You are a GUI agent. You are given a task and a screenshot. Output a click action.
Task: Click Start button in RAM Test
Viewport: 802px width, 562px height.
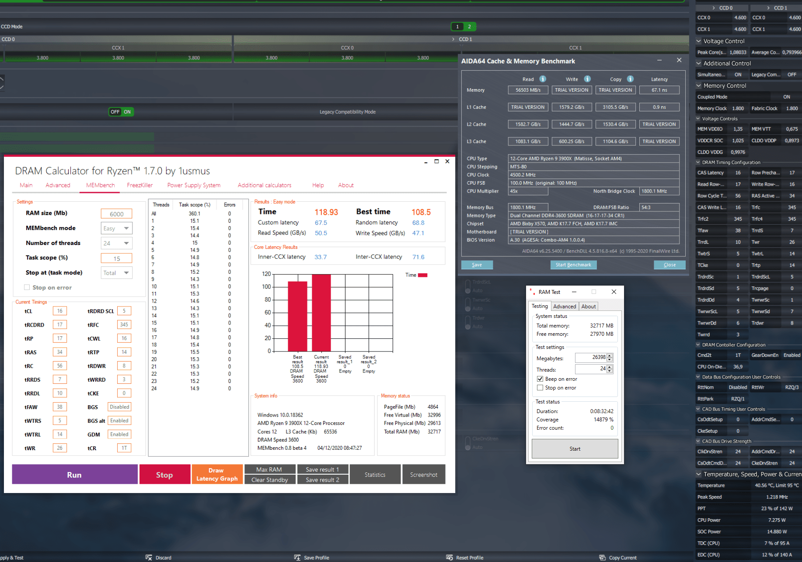[x=575, y=449]
